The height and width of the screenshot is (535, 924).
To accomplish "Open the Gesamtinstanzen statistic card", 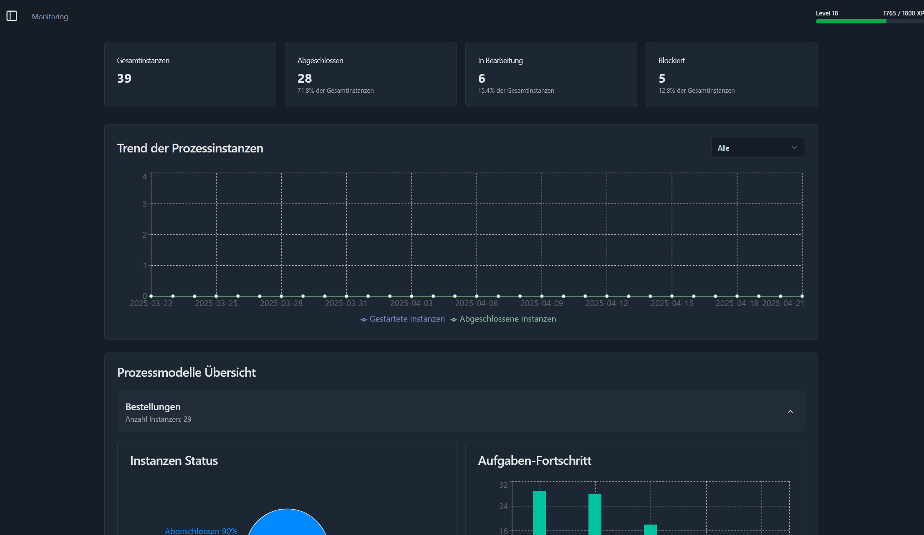I will (x=190, y=74).
